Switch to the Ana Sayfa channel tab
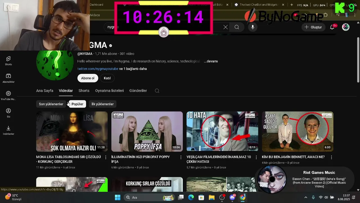 click(x=45, y=91)
